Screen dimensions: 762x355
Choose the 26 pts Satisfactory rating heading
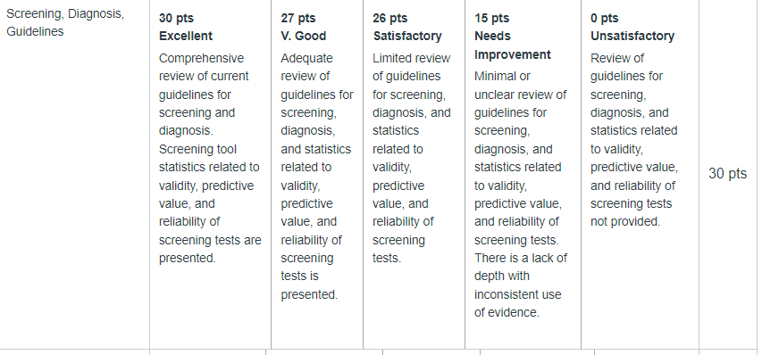(407, 27)
